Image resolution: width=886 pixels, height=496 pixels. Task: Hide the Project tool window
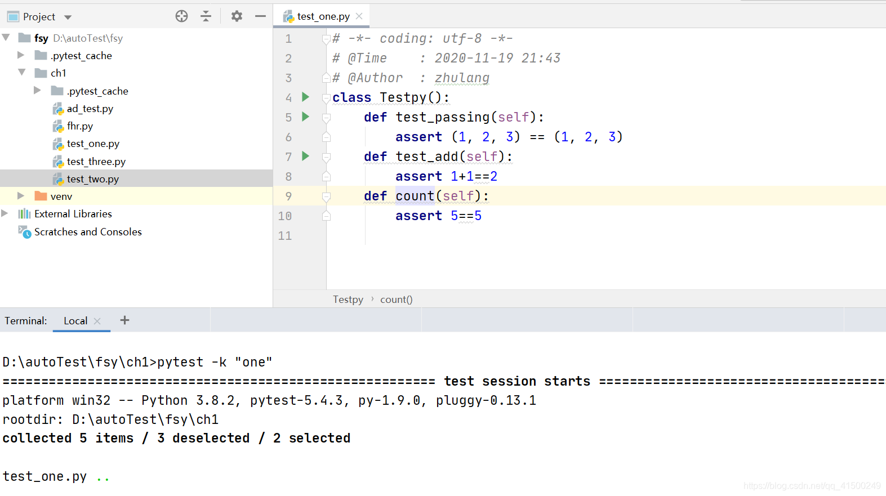click(x=260, y=16)
